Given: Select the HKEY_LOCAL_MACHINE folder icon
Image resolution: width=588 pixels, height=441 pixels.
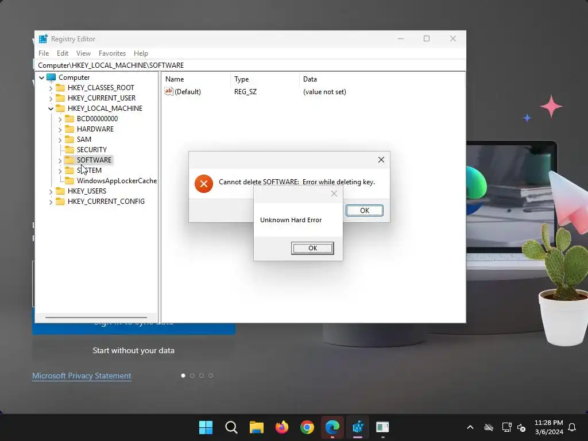Looking at the screenshot, I should (x=60, y=109).
